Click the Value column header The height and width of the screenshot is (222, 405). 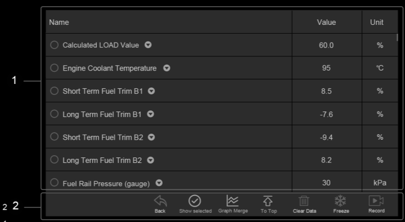326,23
